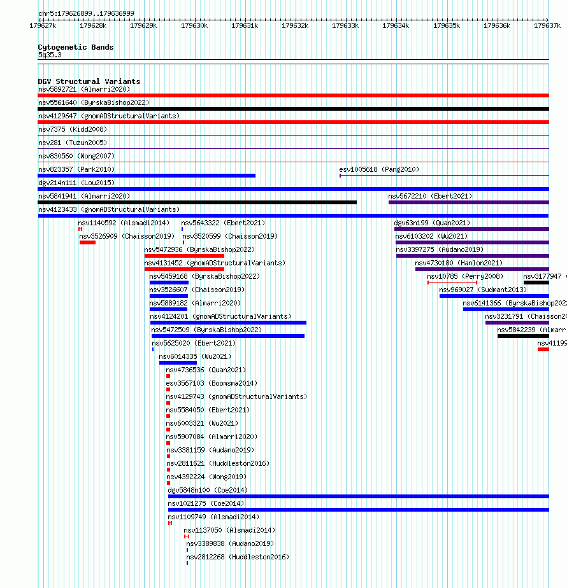The image size is (567, 588).
Task: Select nsv1109749 (Alsmadi2014) label
Action: [x=213, y=517]
